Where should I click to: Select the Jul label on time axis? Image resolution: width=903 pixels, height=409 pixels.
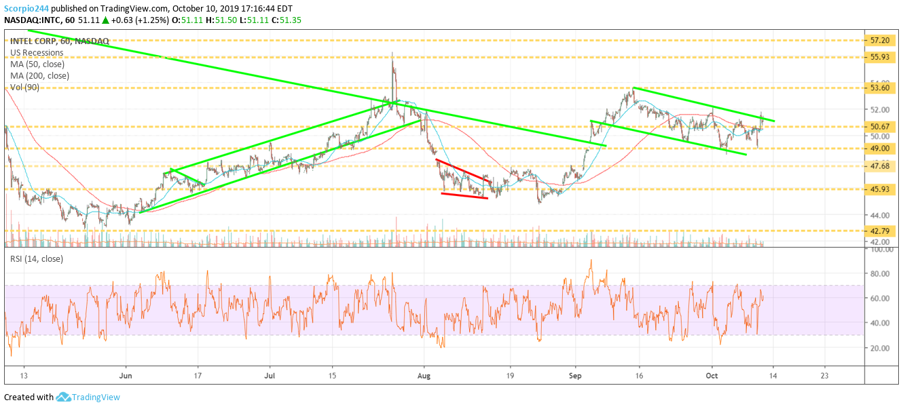[270, 374]
